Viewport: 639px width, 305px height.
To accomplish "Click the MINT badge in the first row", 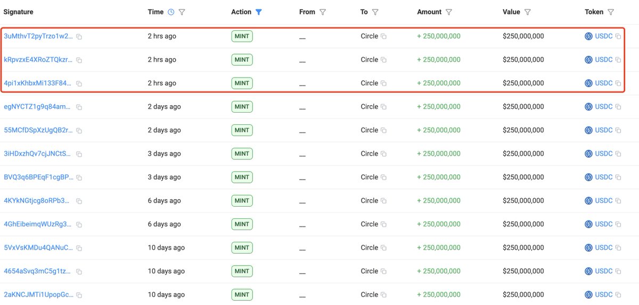I will pos(242,36).
